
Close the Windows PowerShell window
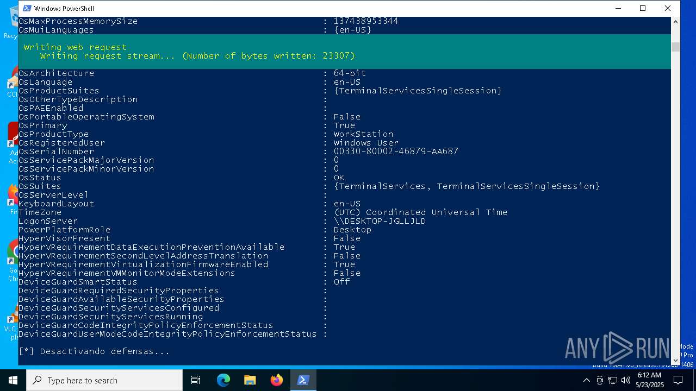[x=668, y=8]
